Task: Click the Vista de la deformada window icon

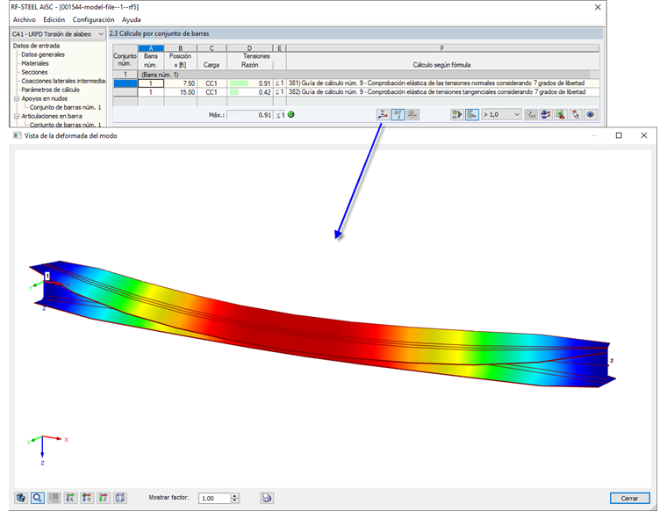Action: coord(17,135)
